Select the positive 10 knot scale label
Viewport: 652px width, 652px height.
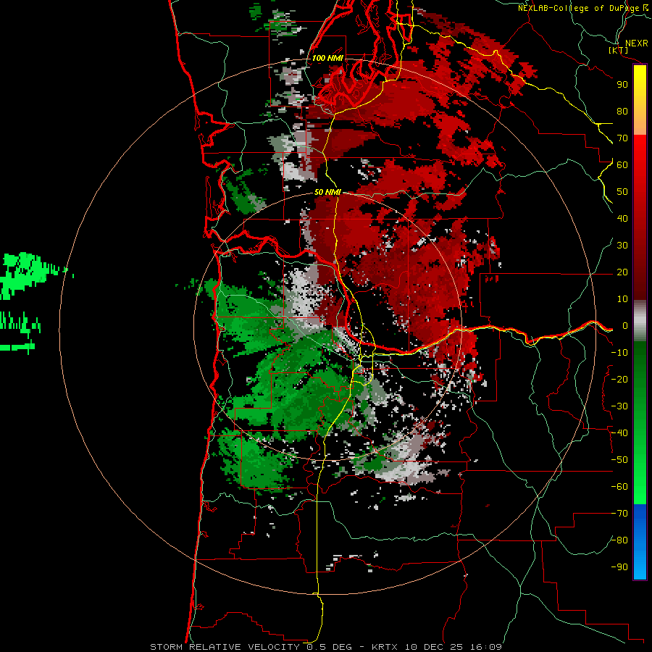coord(622,299)
